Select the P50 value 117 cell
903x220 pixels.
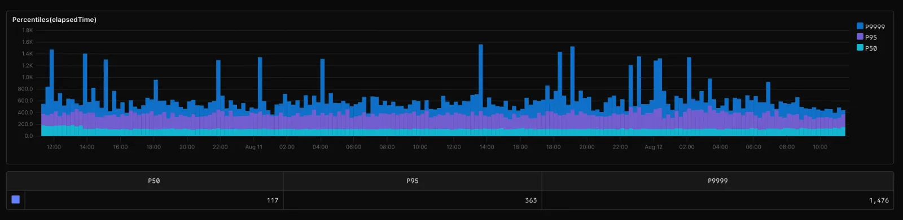(x=154, y=200)
